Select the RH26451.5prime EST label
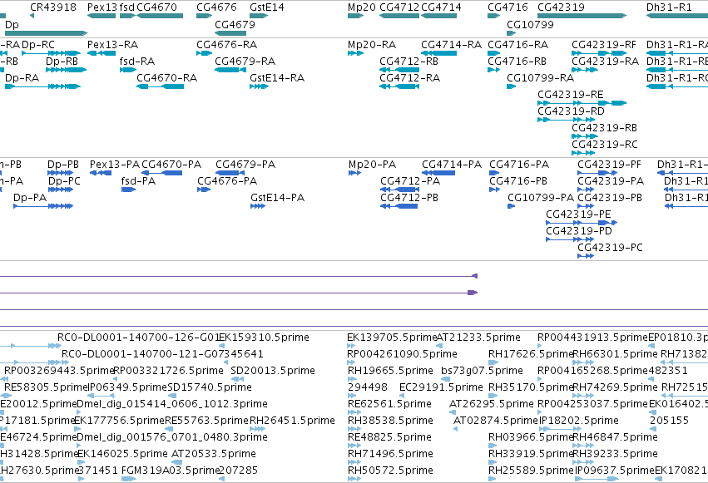This screenshot has width=708, height=483. tap(292, 421)
